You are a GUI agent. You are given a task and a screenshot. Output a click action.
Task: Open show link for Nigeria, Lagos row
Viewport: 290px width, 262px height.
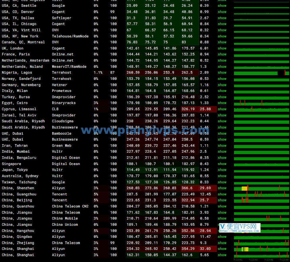click(x=222, y=73)
